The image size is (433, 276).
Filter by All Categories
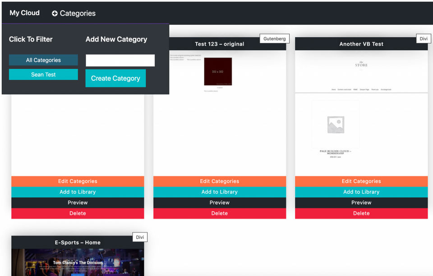tap(43, 60)
